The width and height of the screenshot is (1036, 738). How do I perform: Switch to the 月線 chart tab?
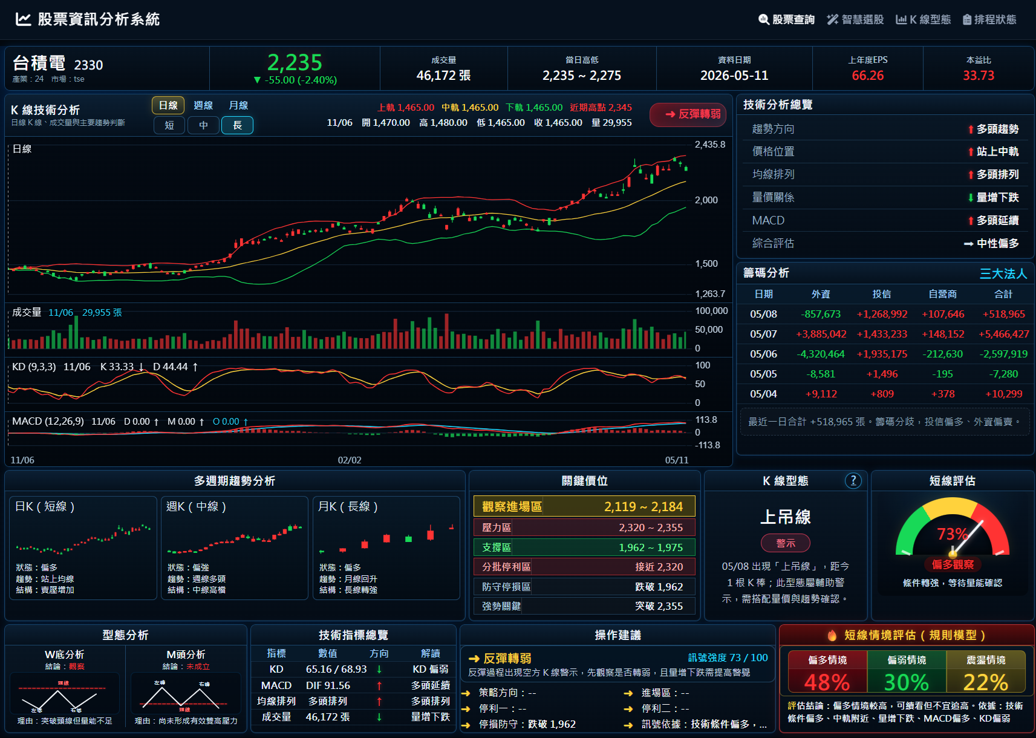[238, 105]
